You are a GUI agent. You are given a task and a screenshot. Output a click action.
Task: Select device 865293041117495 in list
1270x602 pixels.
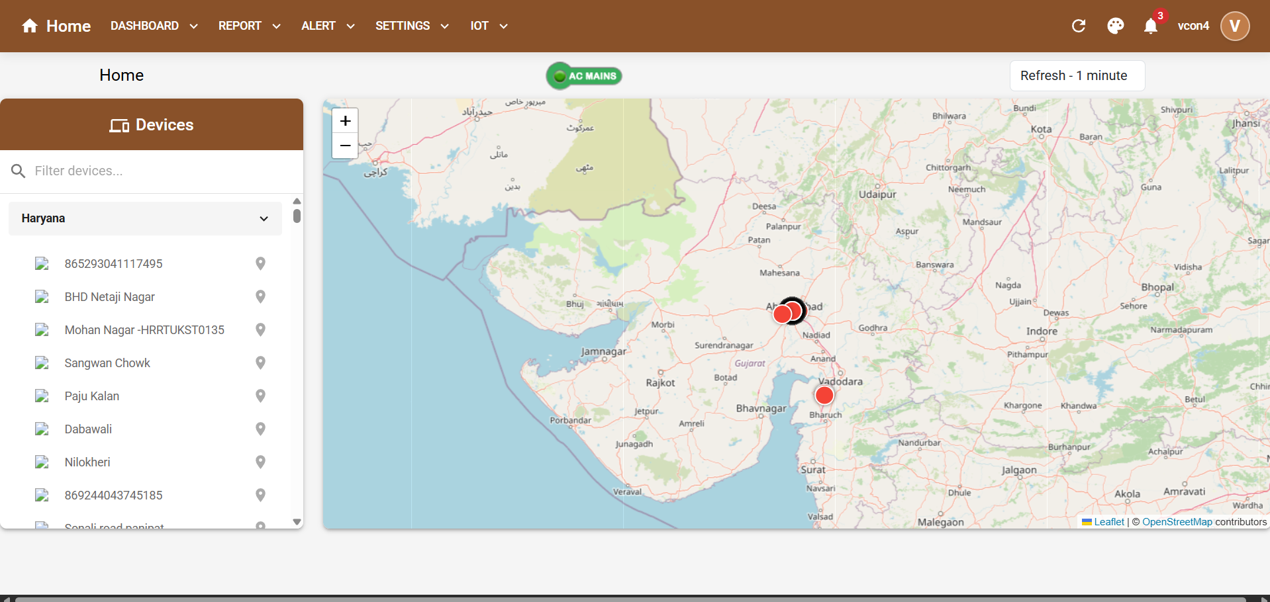[x=113, y=264]
